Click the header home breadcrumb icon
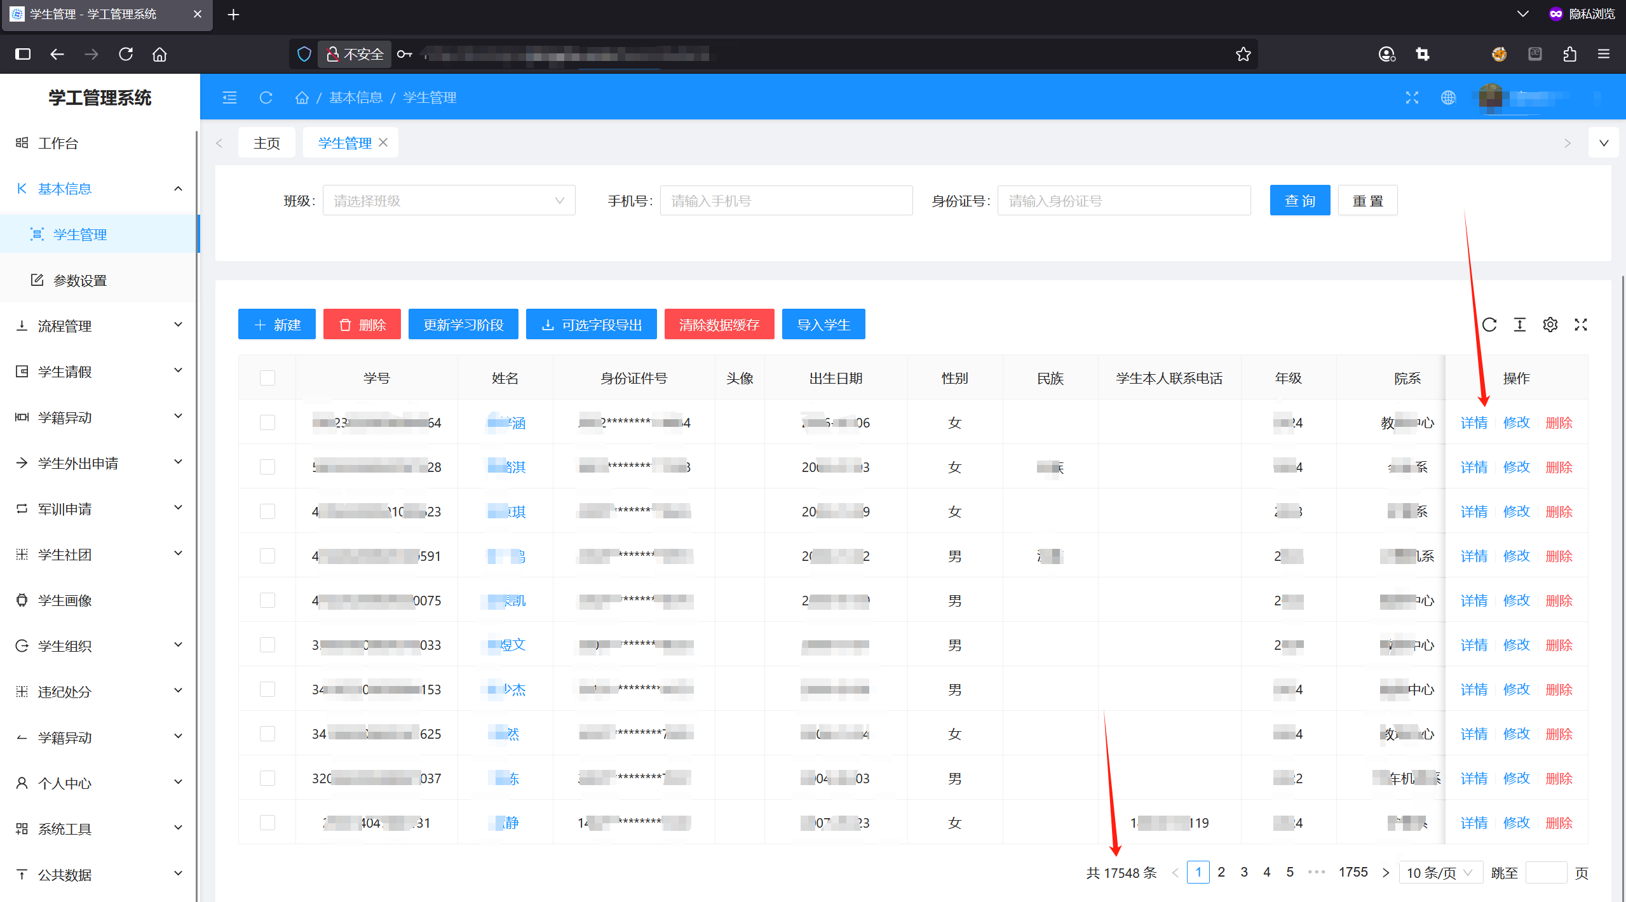The height and width of the screenshot is (902, 1626). [x=302, y=97]
